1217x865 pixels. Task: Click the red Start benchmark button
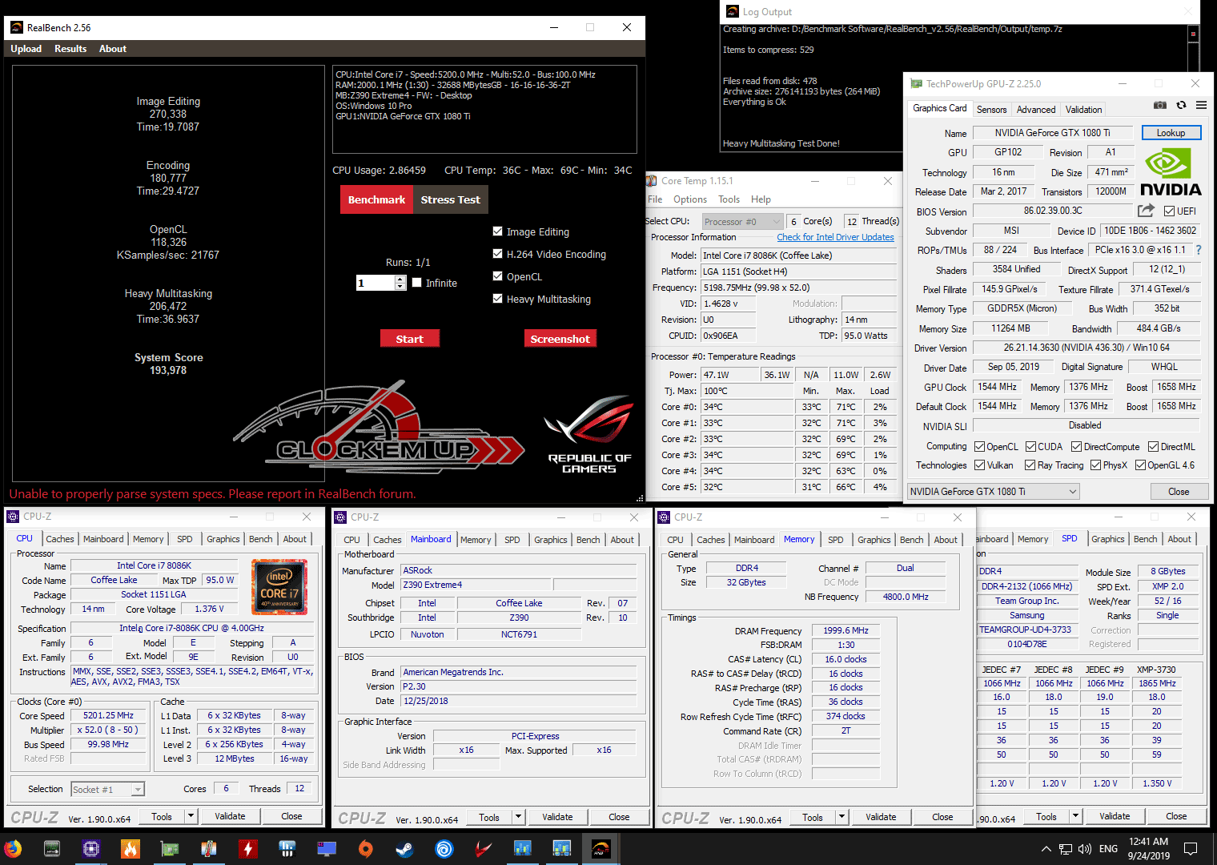409,339
